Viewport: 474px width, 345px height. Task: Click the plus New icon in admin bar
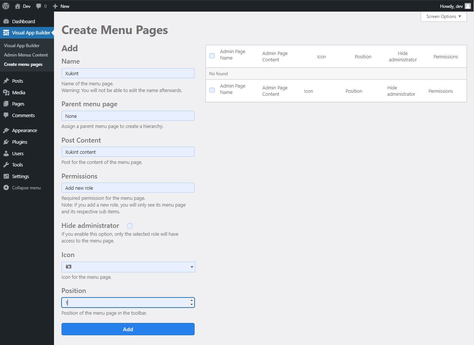coord(55,6)
